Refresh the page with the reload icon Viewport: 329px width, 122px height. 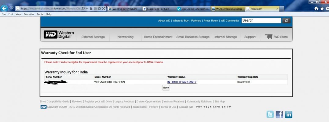pos(99,9)
